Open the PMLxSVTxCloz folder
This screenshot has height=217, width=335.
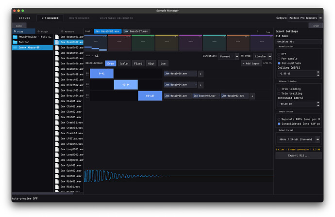(x=32, y=37)
